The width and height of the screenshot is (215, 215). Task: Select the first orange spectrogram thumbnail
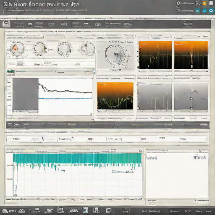155,55
